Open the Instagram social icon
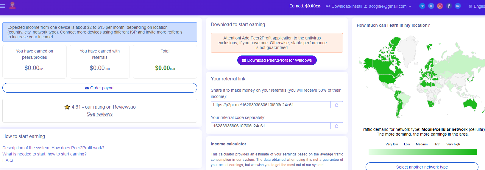485x170 pixels. tap(440, 6)
